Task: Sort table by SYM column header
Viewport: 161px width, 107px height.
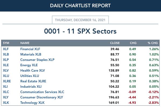Action: click(x=6, y=43)
